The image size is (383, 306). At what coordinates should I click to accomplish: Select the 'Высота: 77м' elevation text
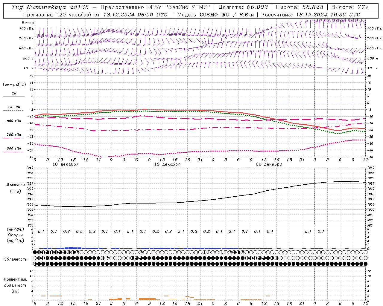pos(350,7)
